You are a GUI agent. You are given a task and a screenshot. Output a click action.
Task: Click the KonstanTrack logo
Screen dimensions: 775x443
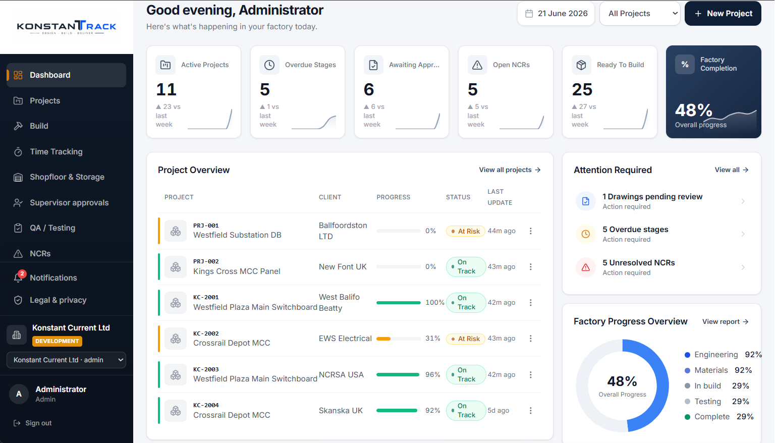(67, 27)
